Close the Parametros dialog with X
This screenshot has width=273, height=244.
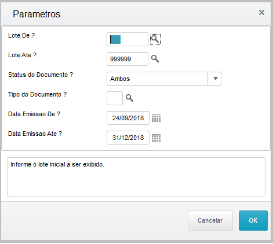(x=261, y=13)
